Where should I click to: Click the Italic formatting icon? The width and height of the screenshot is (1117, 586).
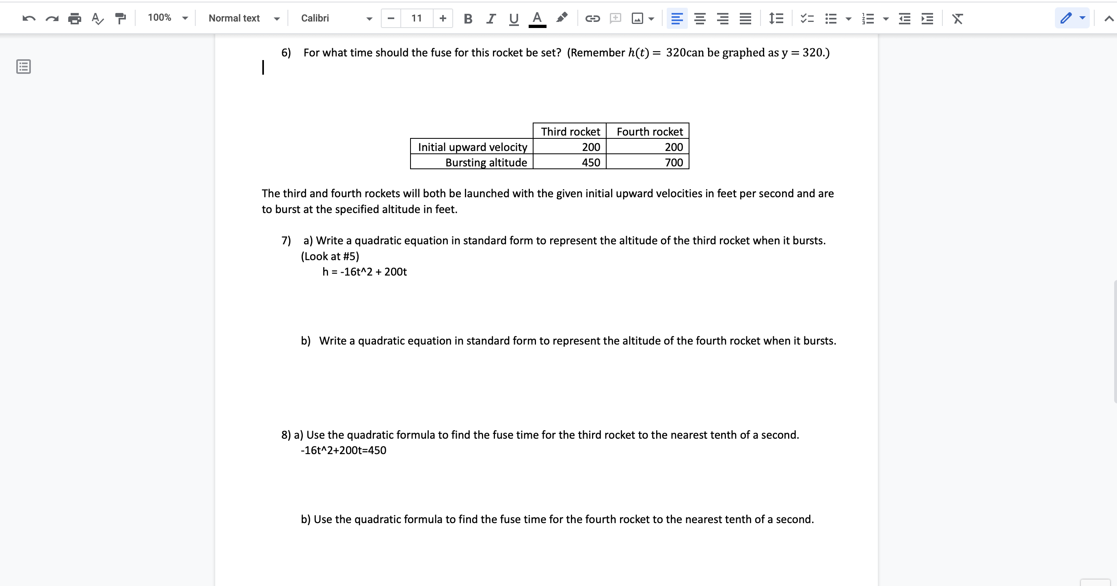coord(490,18)
